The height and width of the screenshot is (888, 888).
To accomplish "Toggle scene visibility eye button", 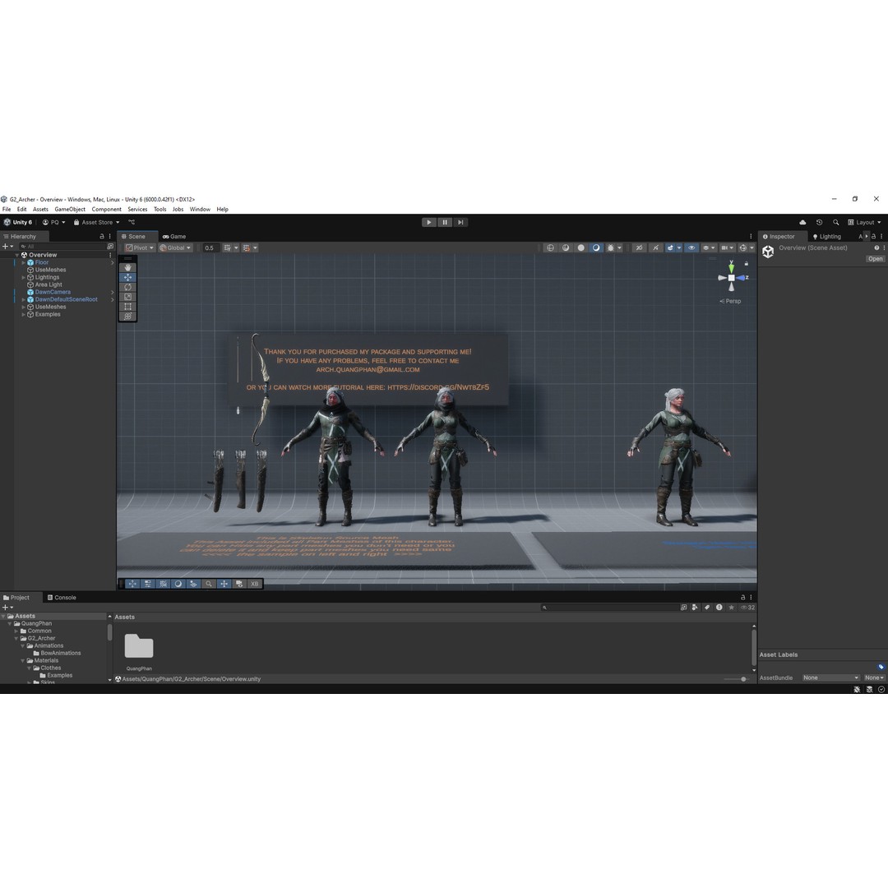I will (691, 248).
